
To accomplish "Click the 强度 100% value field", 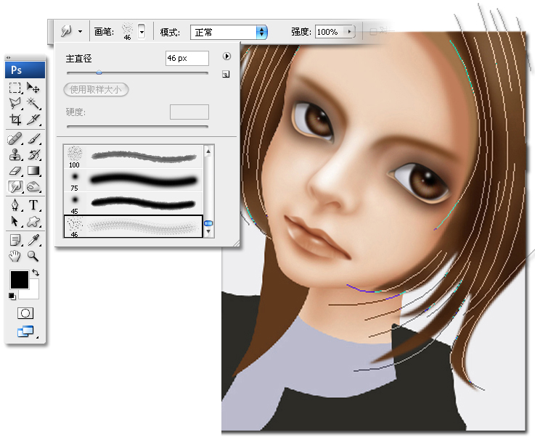I will (x=330, y=32).
